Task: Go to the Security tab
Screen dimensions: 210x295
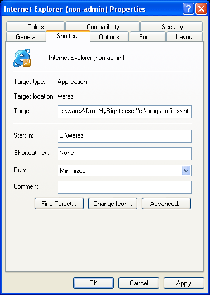Action: coord(171,27)
